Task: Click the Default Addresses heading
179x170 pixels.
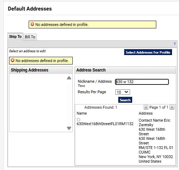Action: tap(30, 9)
